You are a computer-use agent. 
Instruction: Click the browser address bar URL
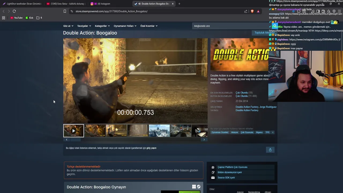click(x=111, y=11)
